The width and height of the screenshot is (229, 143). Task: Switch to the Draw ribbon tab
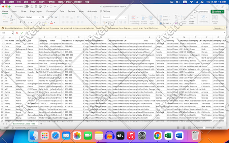pyautogui.click(x=24, y=11)
